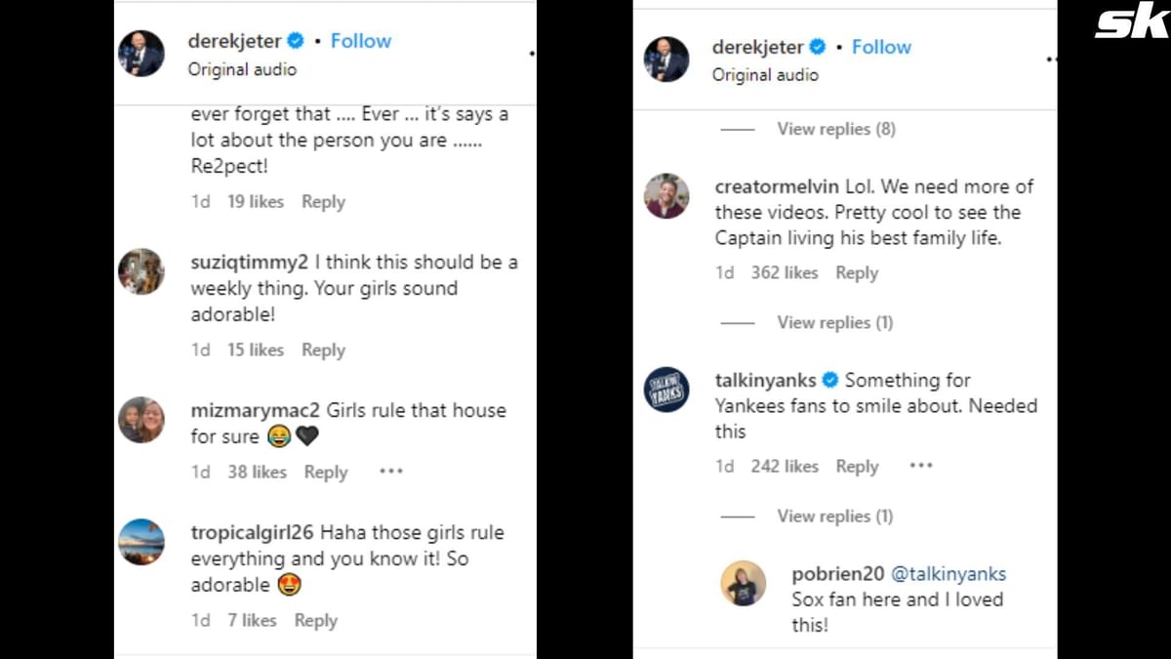
Task: Follow derekjeter from the left panel
Action: [x=361, y=41]
